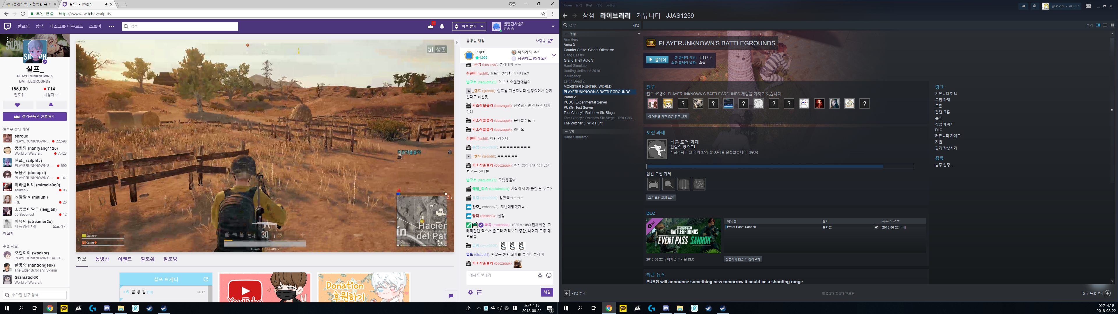Go back in the Steam window
The image size is (1118, 314).
pos(565,16)
